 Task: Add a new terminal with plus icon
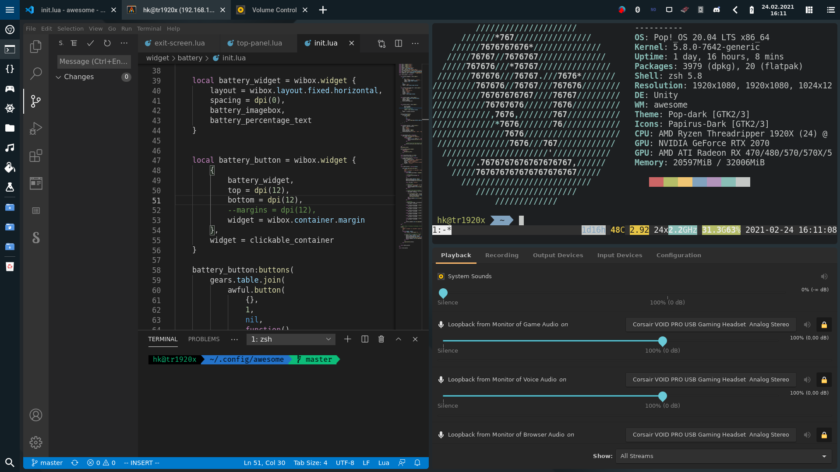(x=348, y=339)
